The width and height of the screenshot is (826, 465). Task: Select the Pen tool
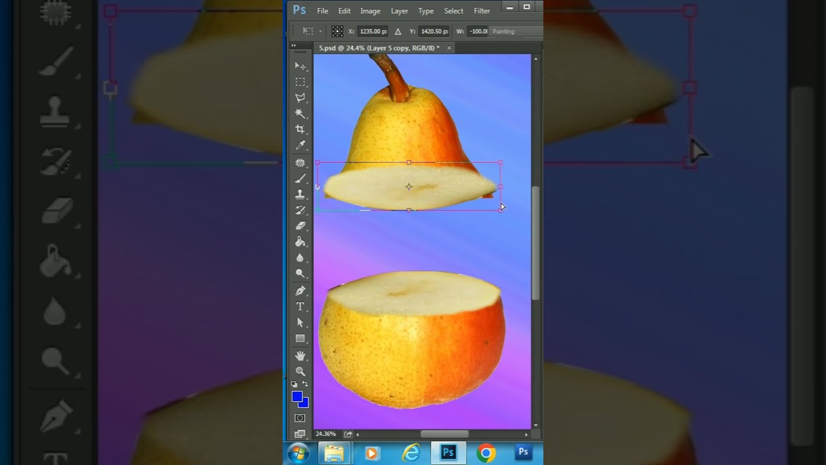(x=300, y=291)
